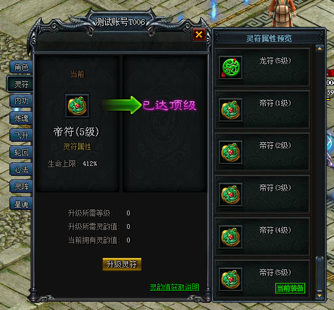
Task: Click the current 帝符 icon under 当前
Action: 77,106
